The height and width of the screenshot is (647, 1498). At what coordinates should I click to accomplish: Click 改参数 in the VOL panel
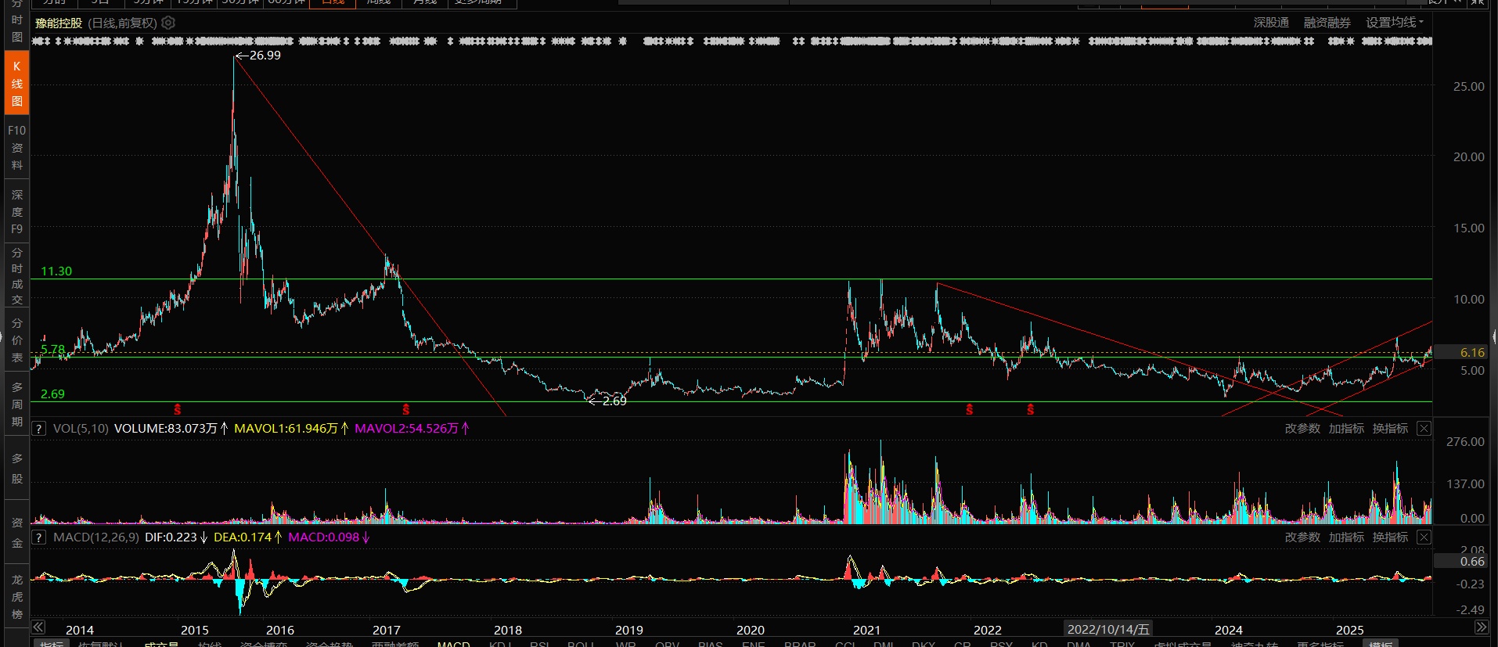[1302, 429]
